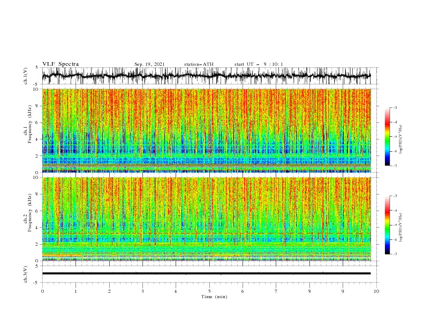The width and height of the screenshot is (424, 327).
Task: Click the ch.2 spectrogram panel
Action: [206, 219]
